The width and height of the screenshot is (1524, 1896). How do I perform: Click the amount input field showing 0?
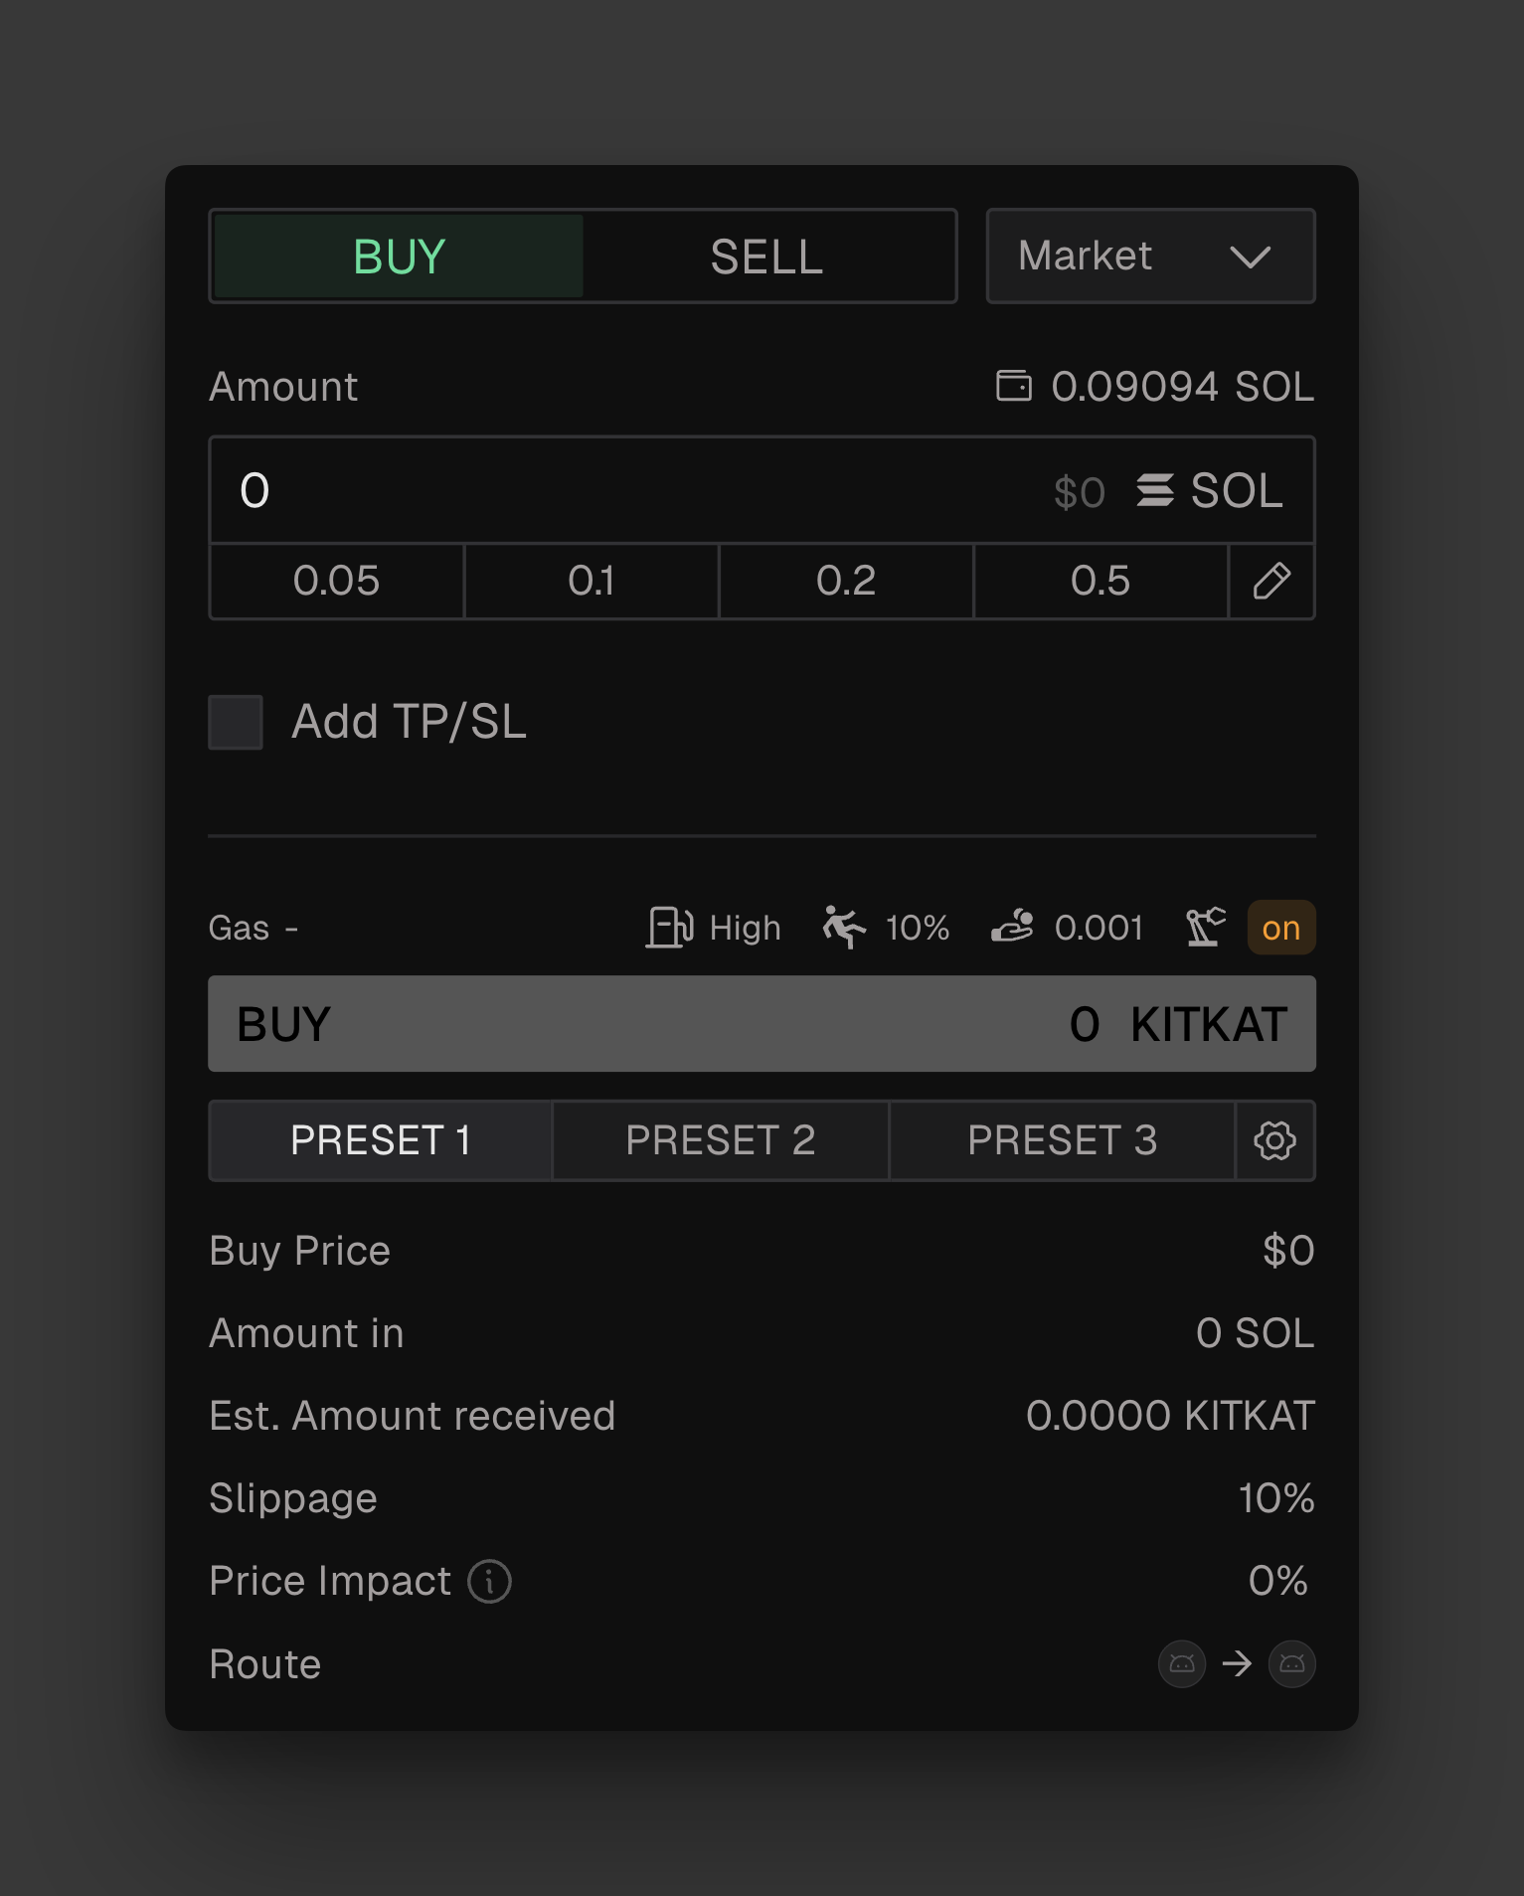(x=596, y=490)
